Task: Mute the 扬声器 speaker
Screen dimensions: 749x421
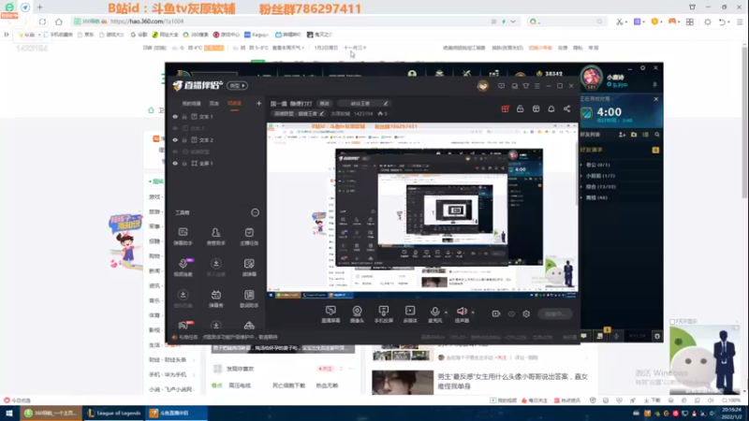Action: pyautogui.click(x=462, y=314)
